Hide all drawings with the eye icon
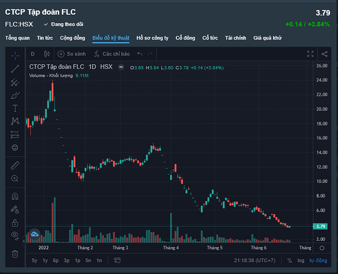This screenshot has width=338, height=274. (15, 236)
